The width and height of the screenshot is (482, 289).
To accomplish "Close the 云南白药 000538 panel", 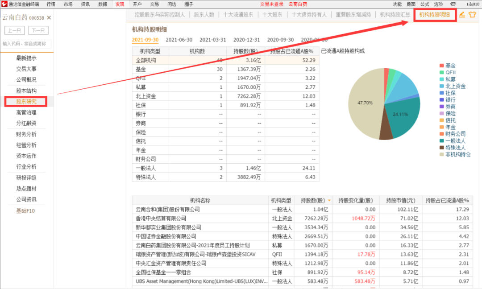I will pos(49,18).
